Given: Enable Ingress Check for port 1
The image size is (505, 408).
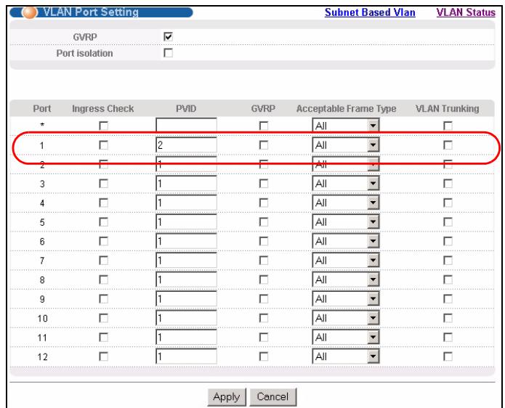Looking at the screenshot, I should pos(103,145).
